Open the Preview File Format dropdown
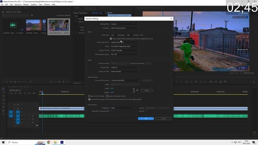The image size is (258, 145). tap(125, 81)
